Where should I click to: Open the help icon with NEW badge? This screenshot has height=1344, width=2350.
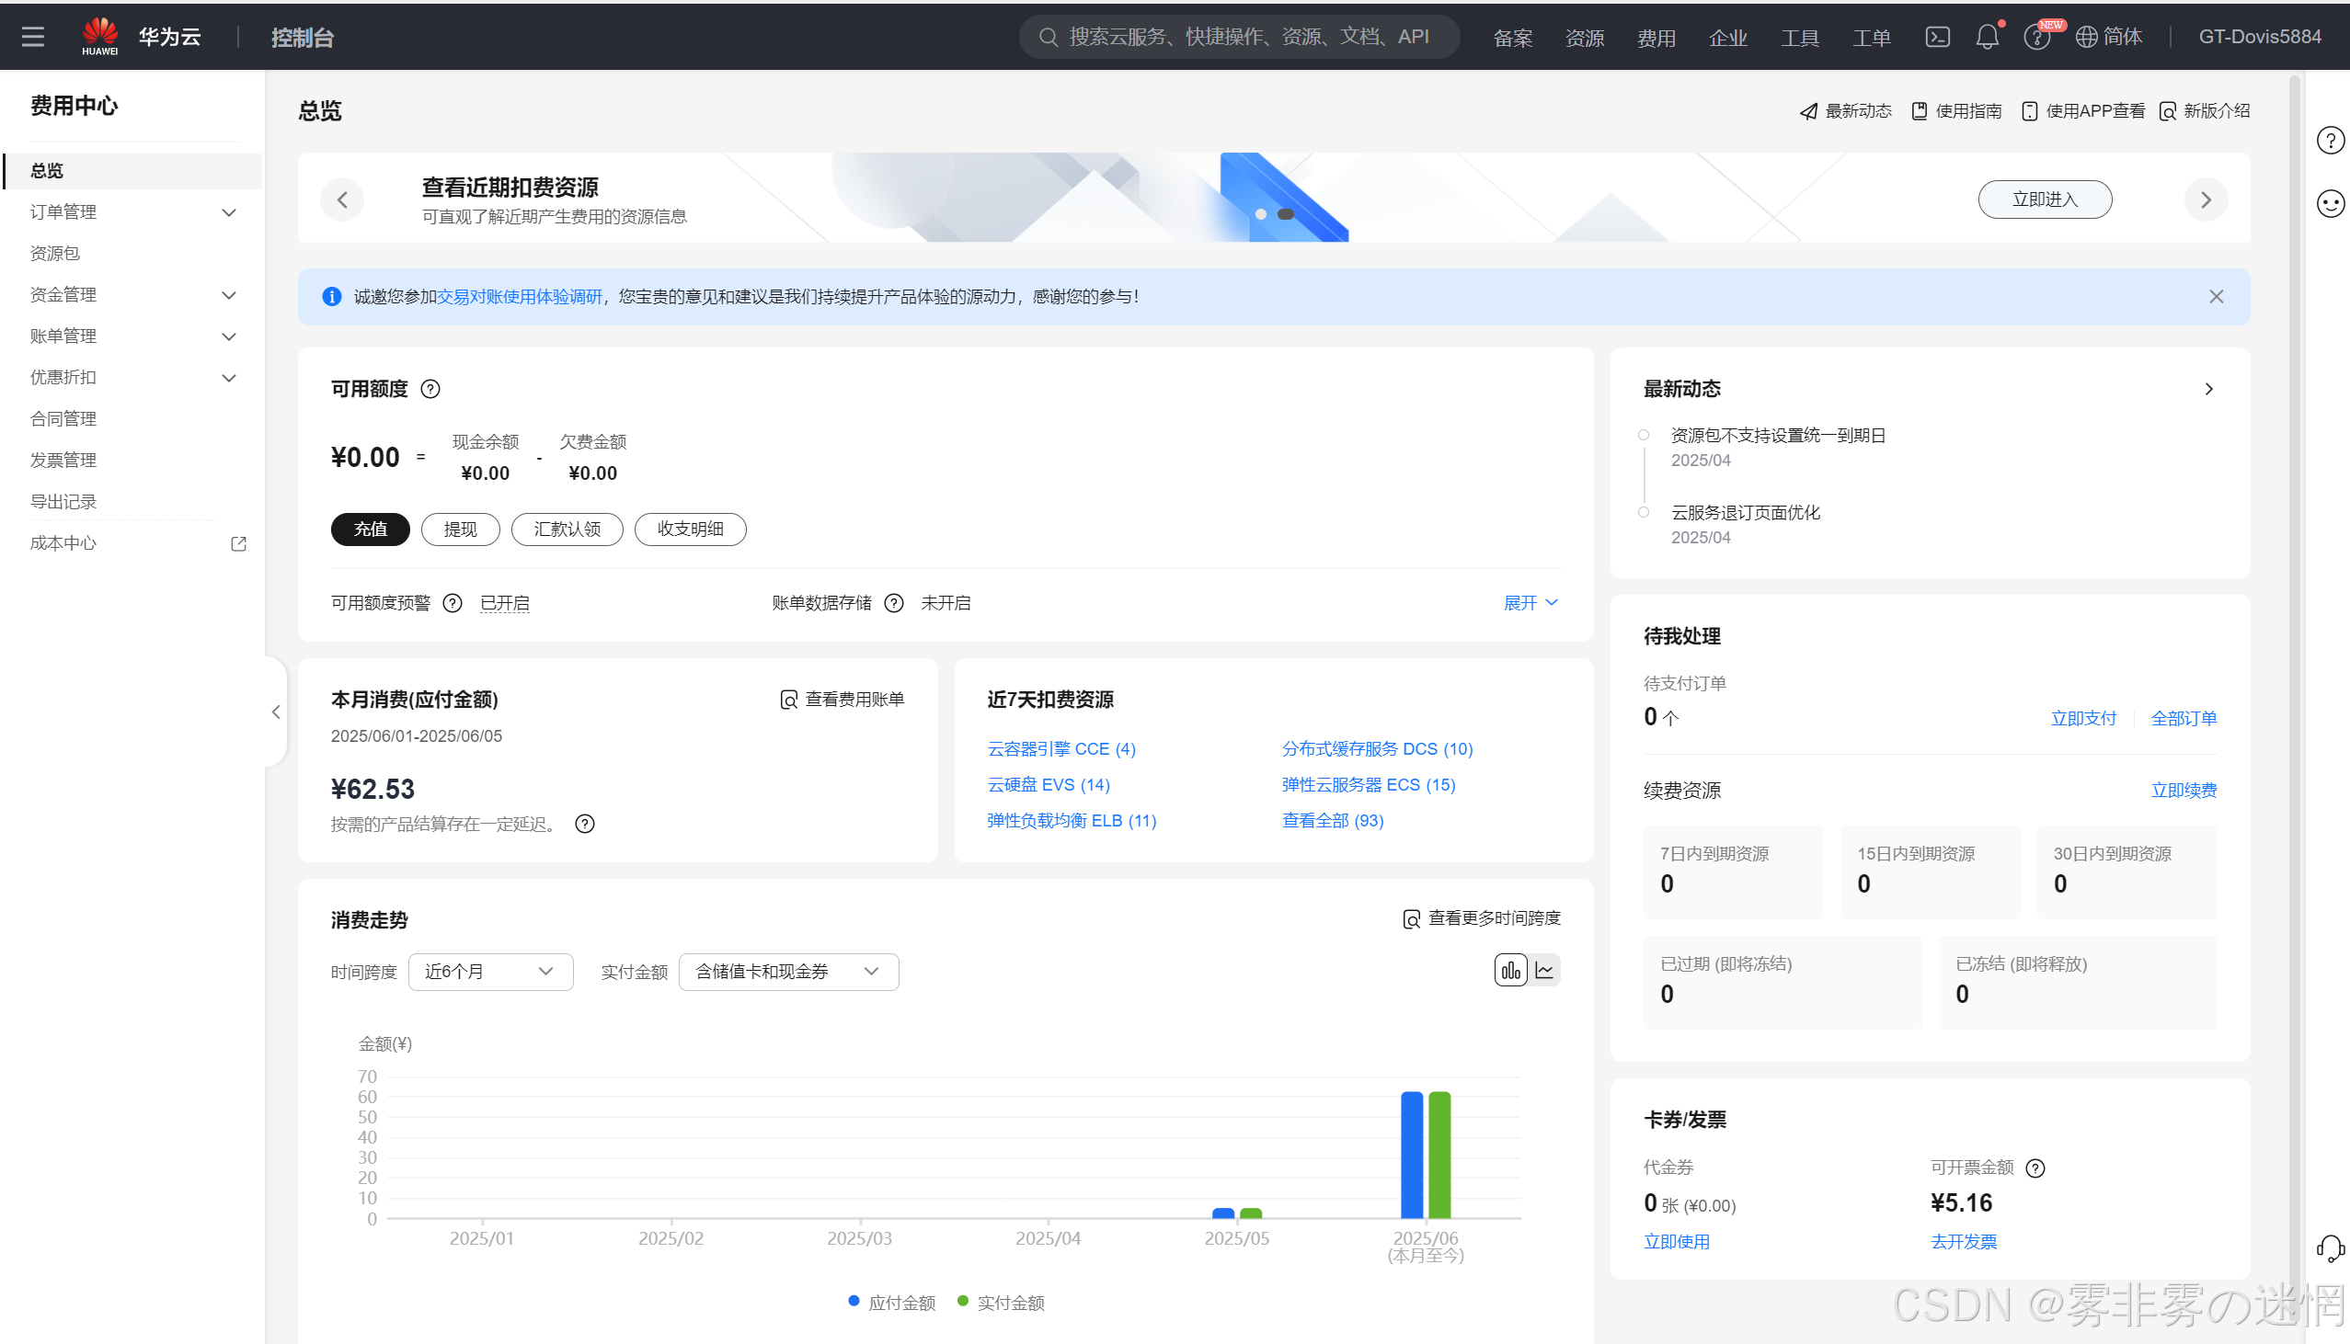(2036, 37)
